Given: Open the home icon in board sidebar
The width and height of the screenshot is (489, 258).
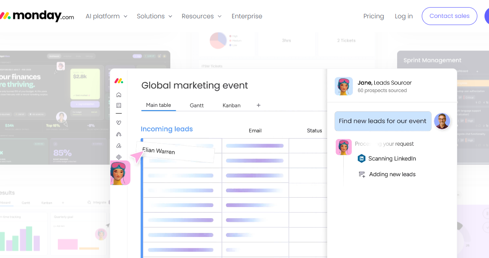Looking at the screenshot, I should [x=118, y=95].
